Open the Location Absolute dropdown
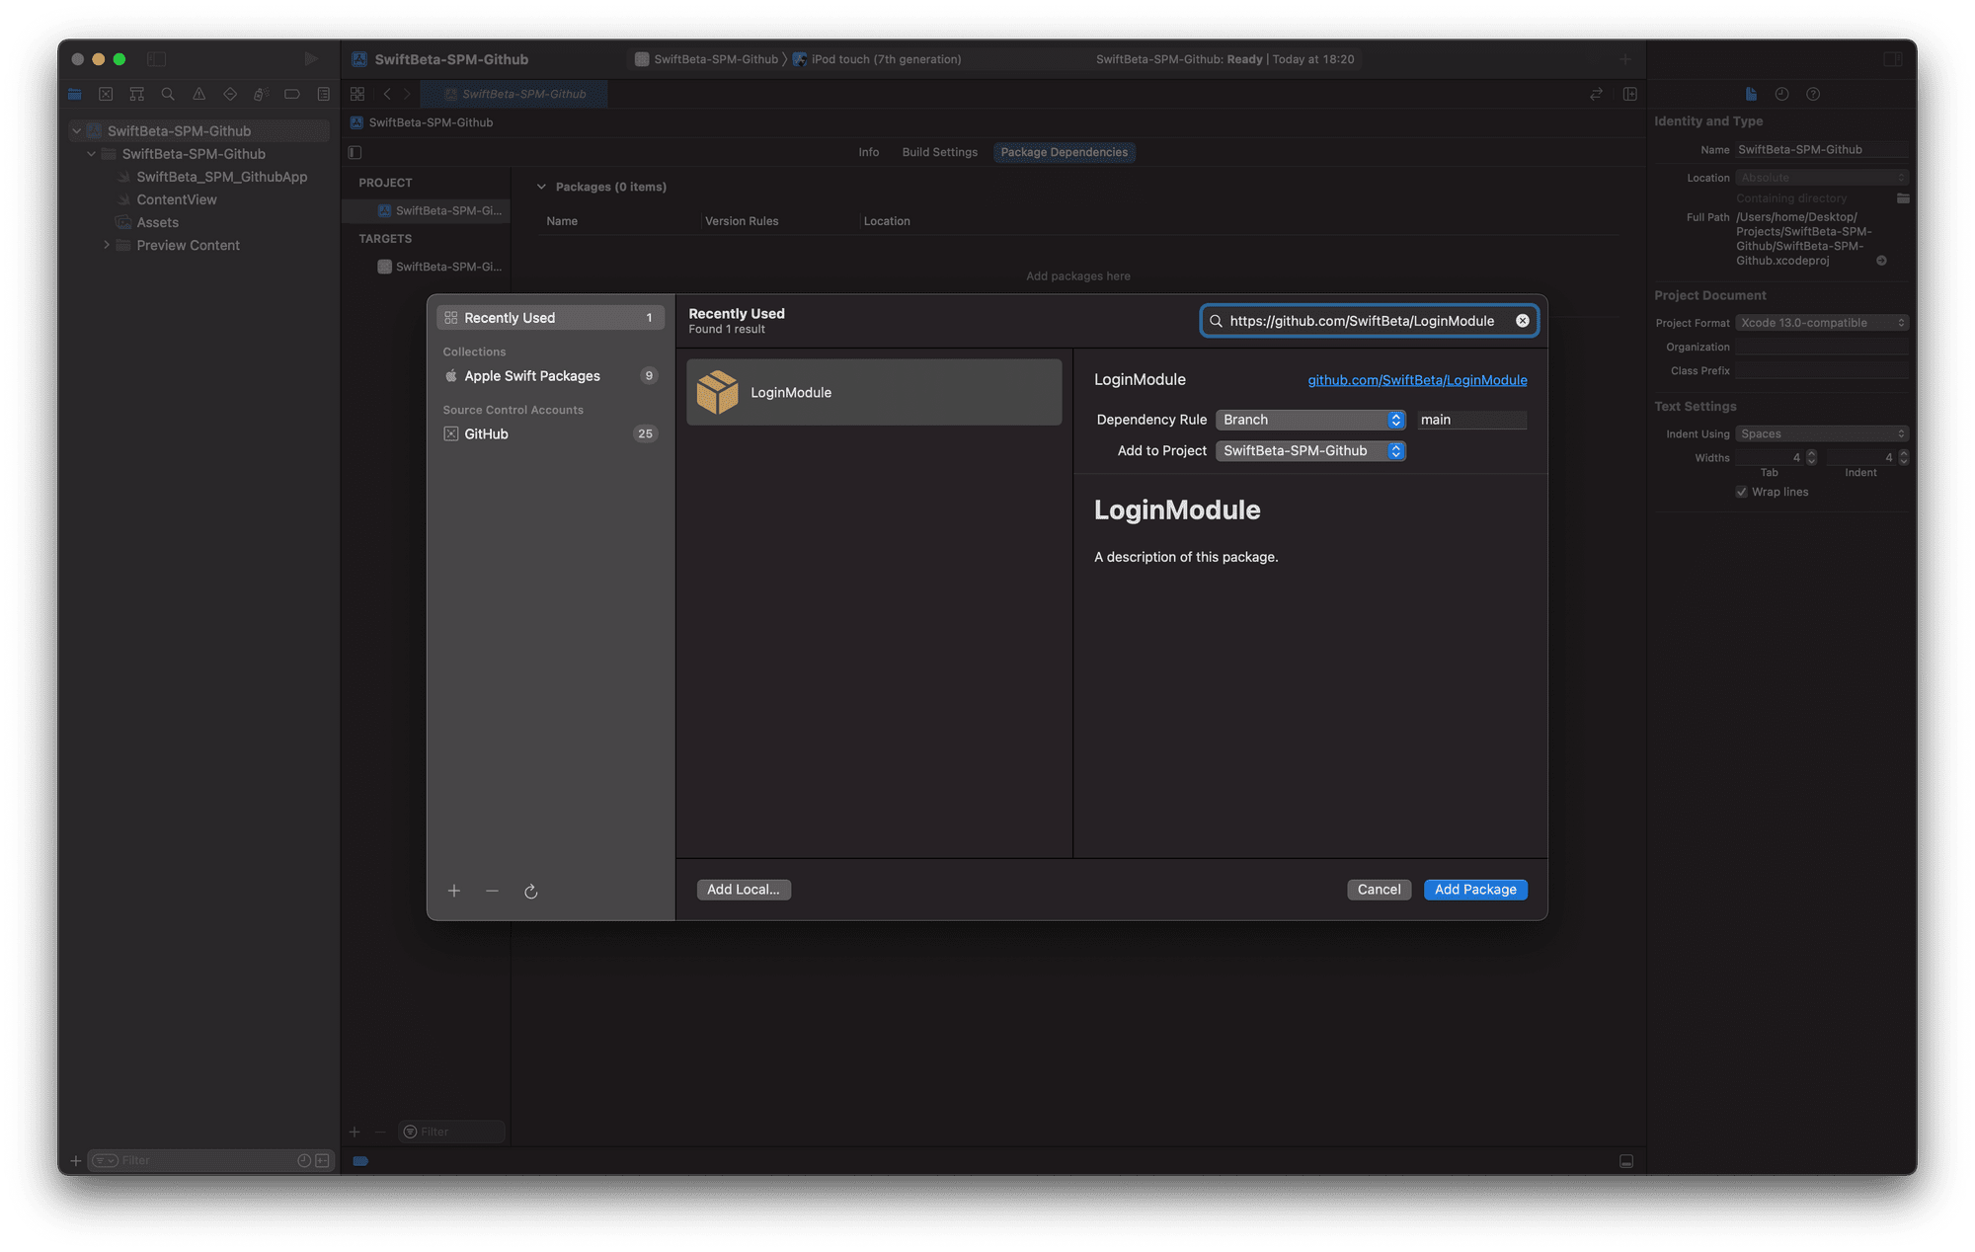Viewport: 1975px width, 1252px height. pos(1822,178)
